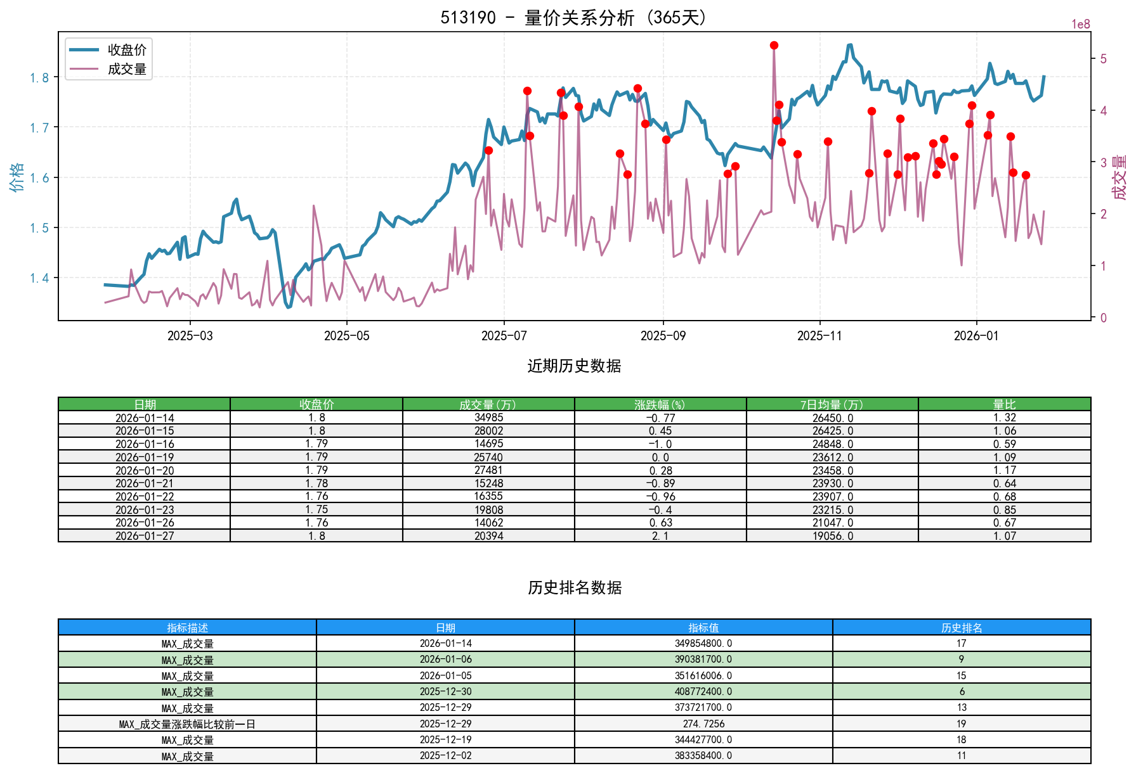Viewport: 1136px width, 773px height.
Task: Click the 指标描述 header in ranking table
Action: click(x=186, y=628)
